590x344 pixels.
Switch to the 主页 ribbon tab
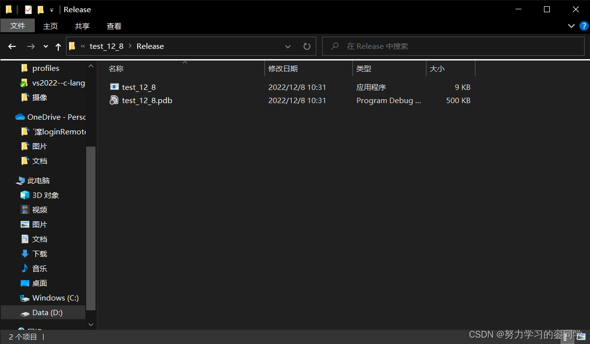tap(50, 26)
